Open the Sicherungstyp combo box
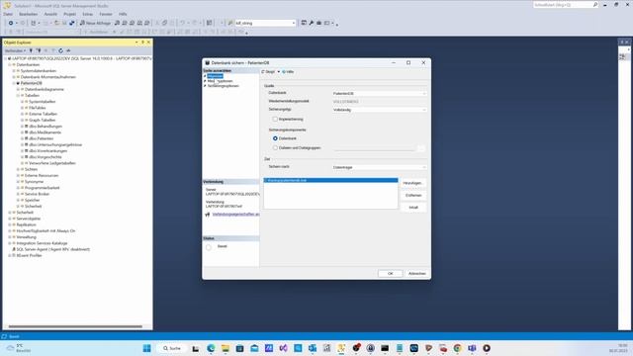 pyautogui.click(x=380, y=110)
